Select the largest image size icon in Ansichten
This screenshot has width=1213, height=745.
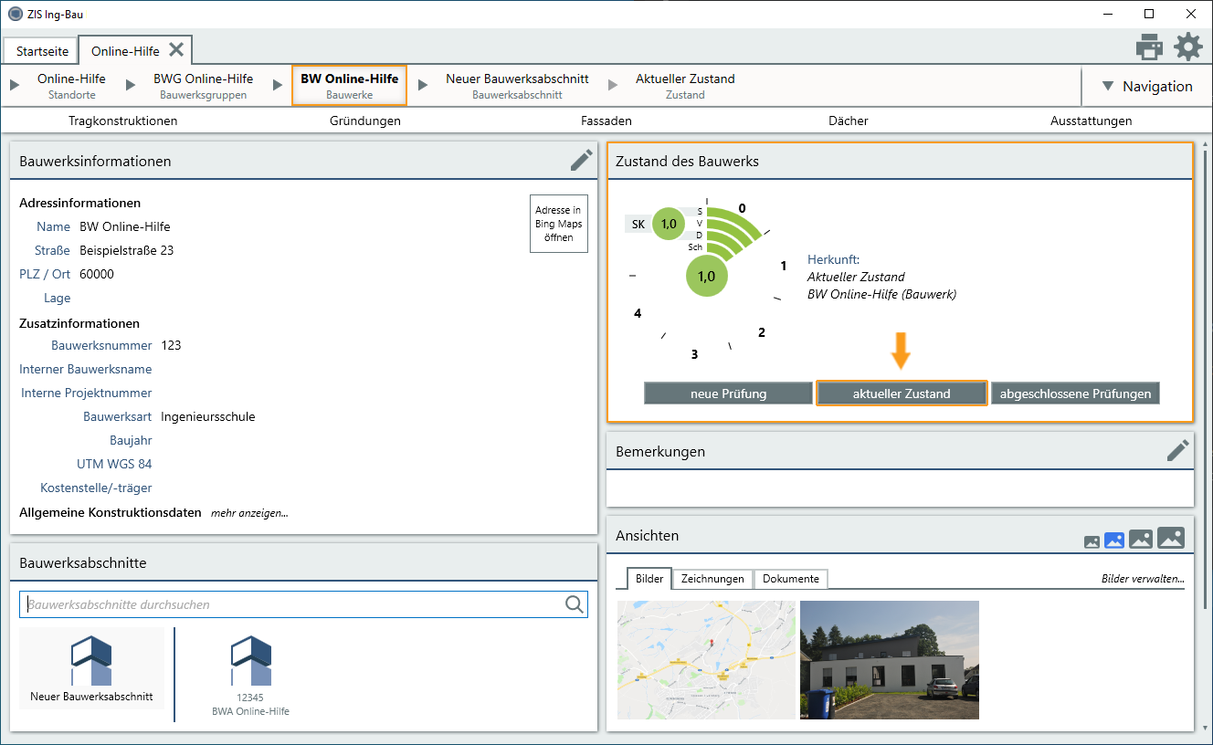coord(1170,538)
